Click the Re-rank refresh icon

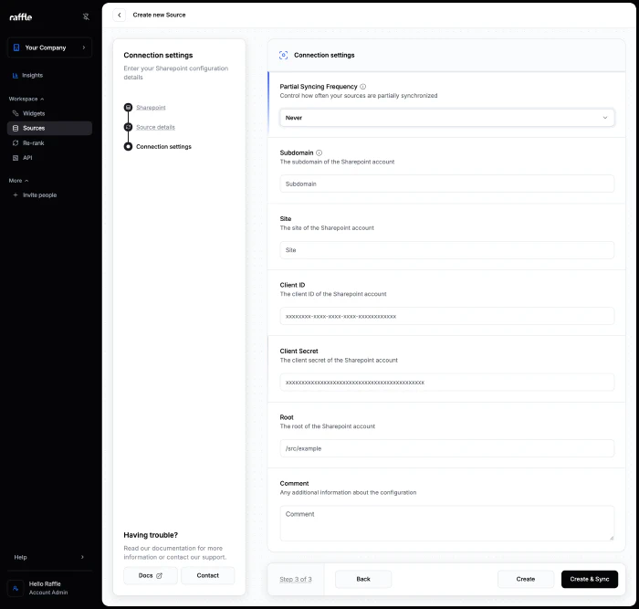(16, 143)
